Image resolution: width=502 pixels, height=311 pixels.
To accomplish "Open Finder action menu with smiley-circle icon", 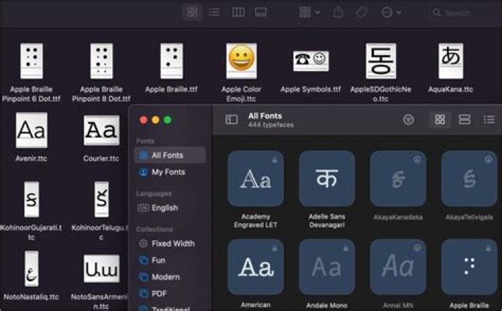I will pyautogui.click(x=391, y=13).
